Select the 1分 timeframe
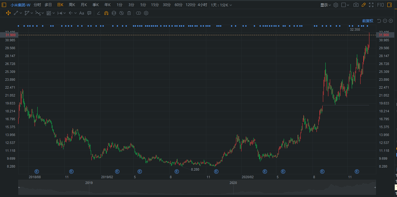The width and height of the screenshot is (397, 197). (120, 5)
